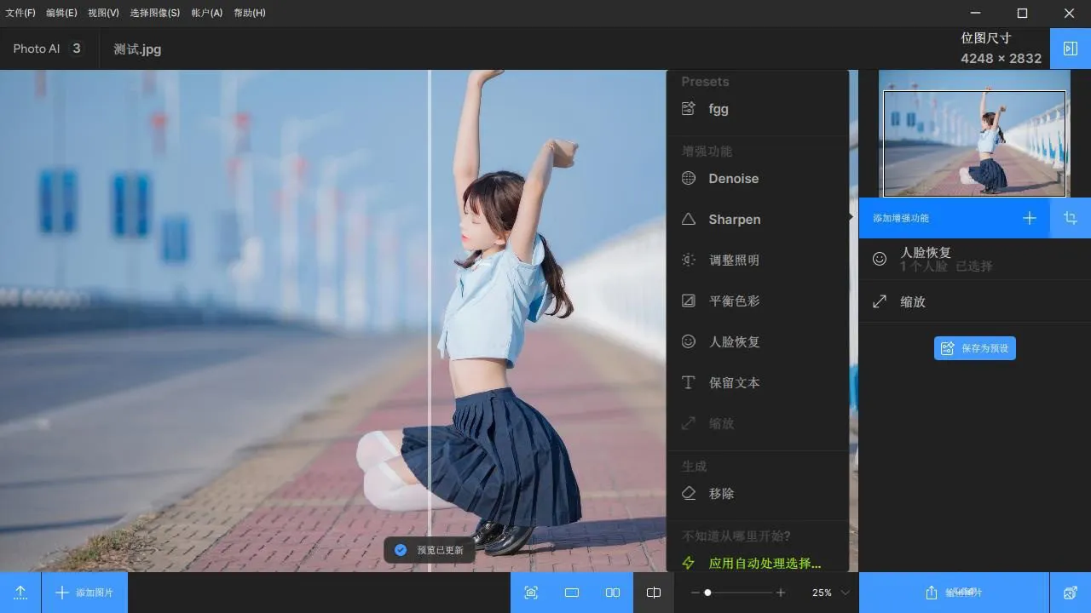Choose the Denoise enhancement
1091x613 pixels.
point(733,179)
